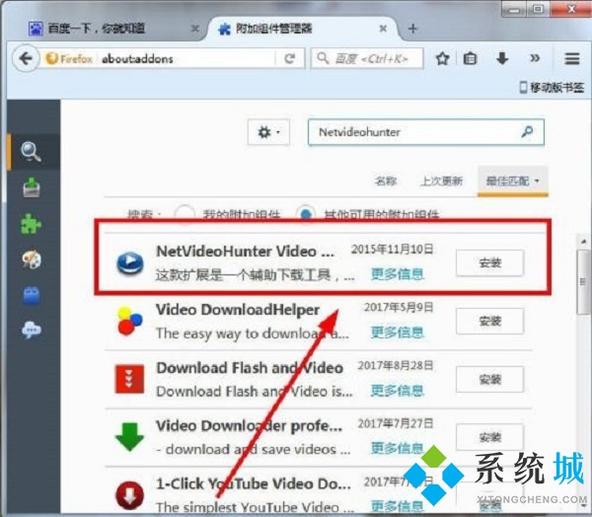Click the 1-Click YouTube Video red icon
This screenshot has width=592, height=517.
[x=130, y=495]
